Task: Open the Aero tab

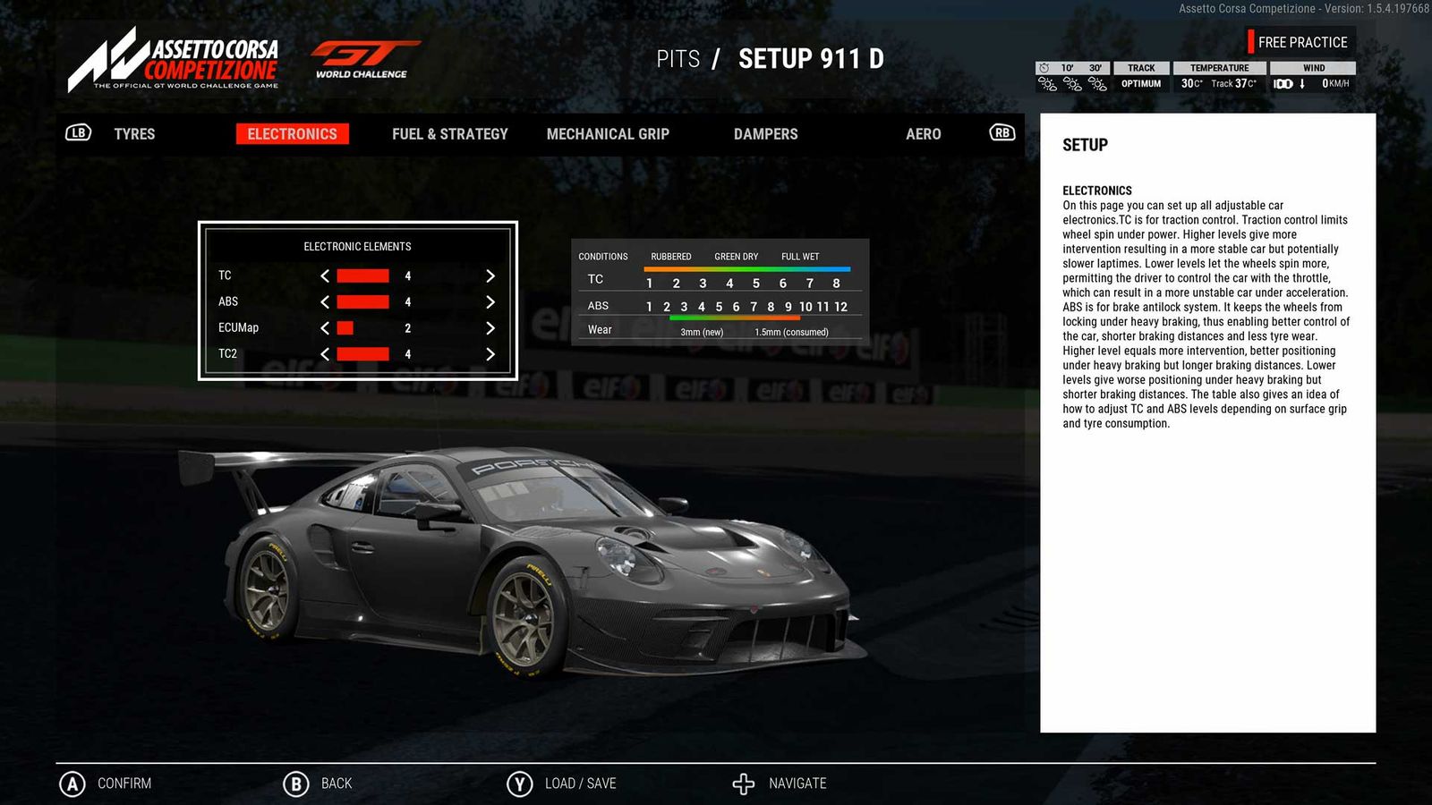Action: pos(924,134)
